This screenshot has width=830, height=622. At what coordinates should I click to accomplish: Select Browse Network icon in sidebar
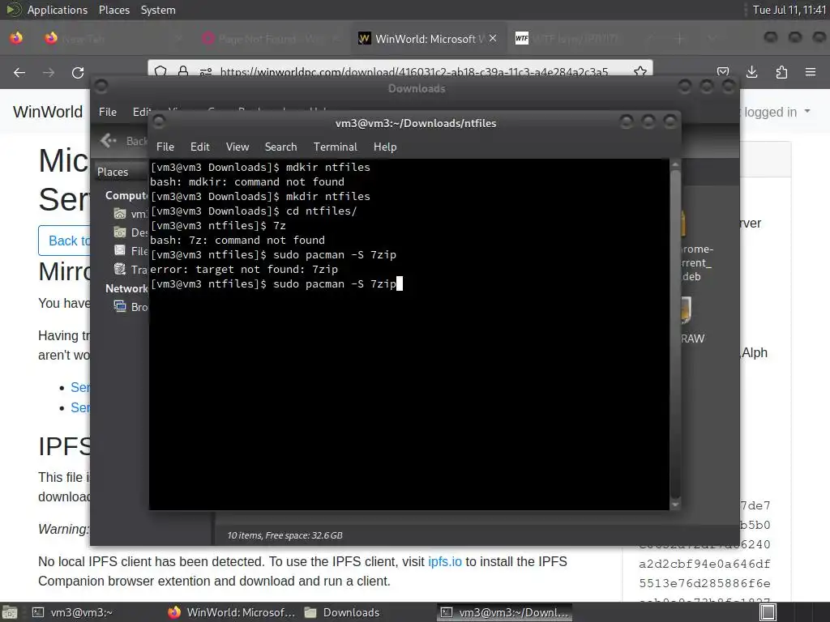[x=120, y=307]
